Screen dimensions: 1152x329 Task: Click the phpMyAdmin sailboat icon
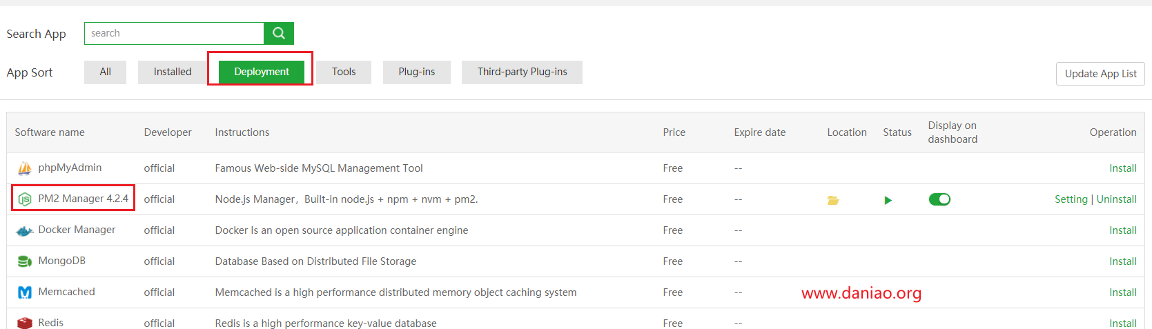pos(25,168)
